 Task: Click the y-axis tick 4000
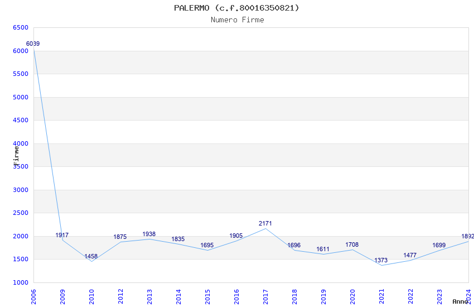coord(21,143)
